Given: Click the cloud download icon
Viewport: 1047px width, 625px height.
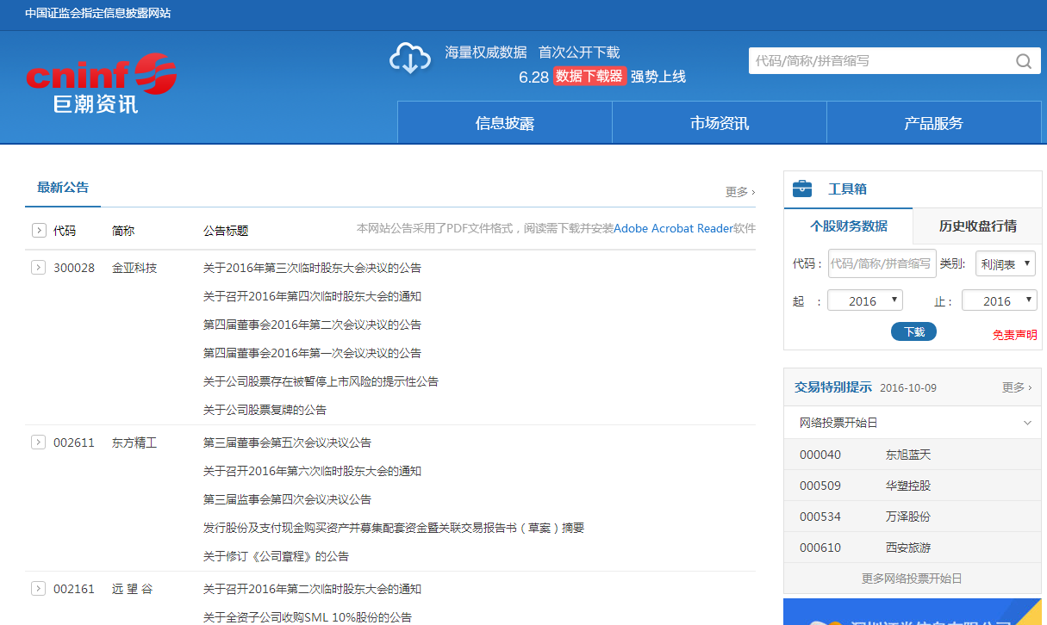Looking at the screenshot, I should [x=410, y=59].
